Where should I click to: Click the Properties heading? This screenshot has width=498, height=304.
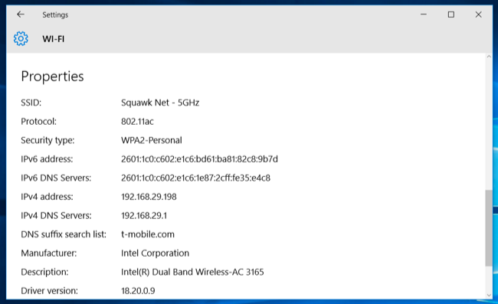click(52, 77)
